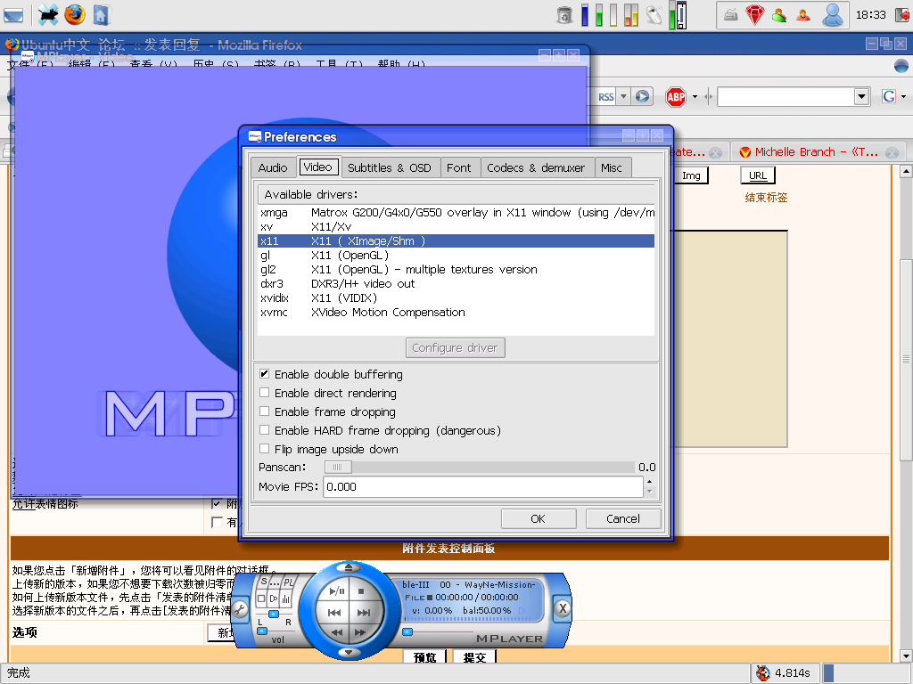The image size is (913, 684).
Task: Click the blue go arrow beside RSS dropdown
Action: point(642,96)
